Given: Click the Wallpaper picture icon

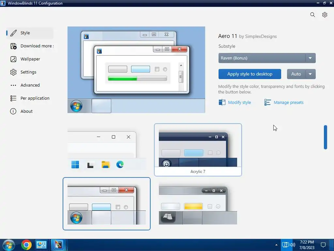Looking at the screenshot, I should pos(13,59).
